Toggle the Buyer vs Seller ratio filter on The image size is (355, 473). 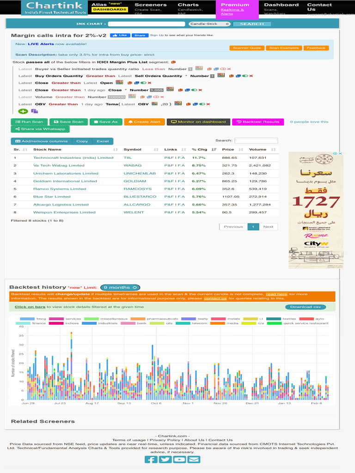point(223,69)
